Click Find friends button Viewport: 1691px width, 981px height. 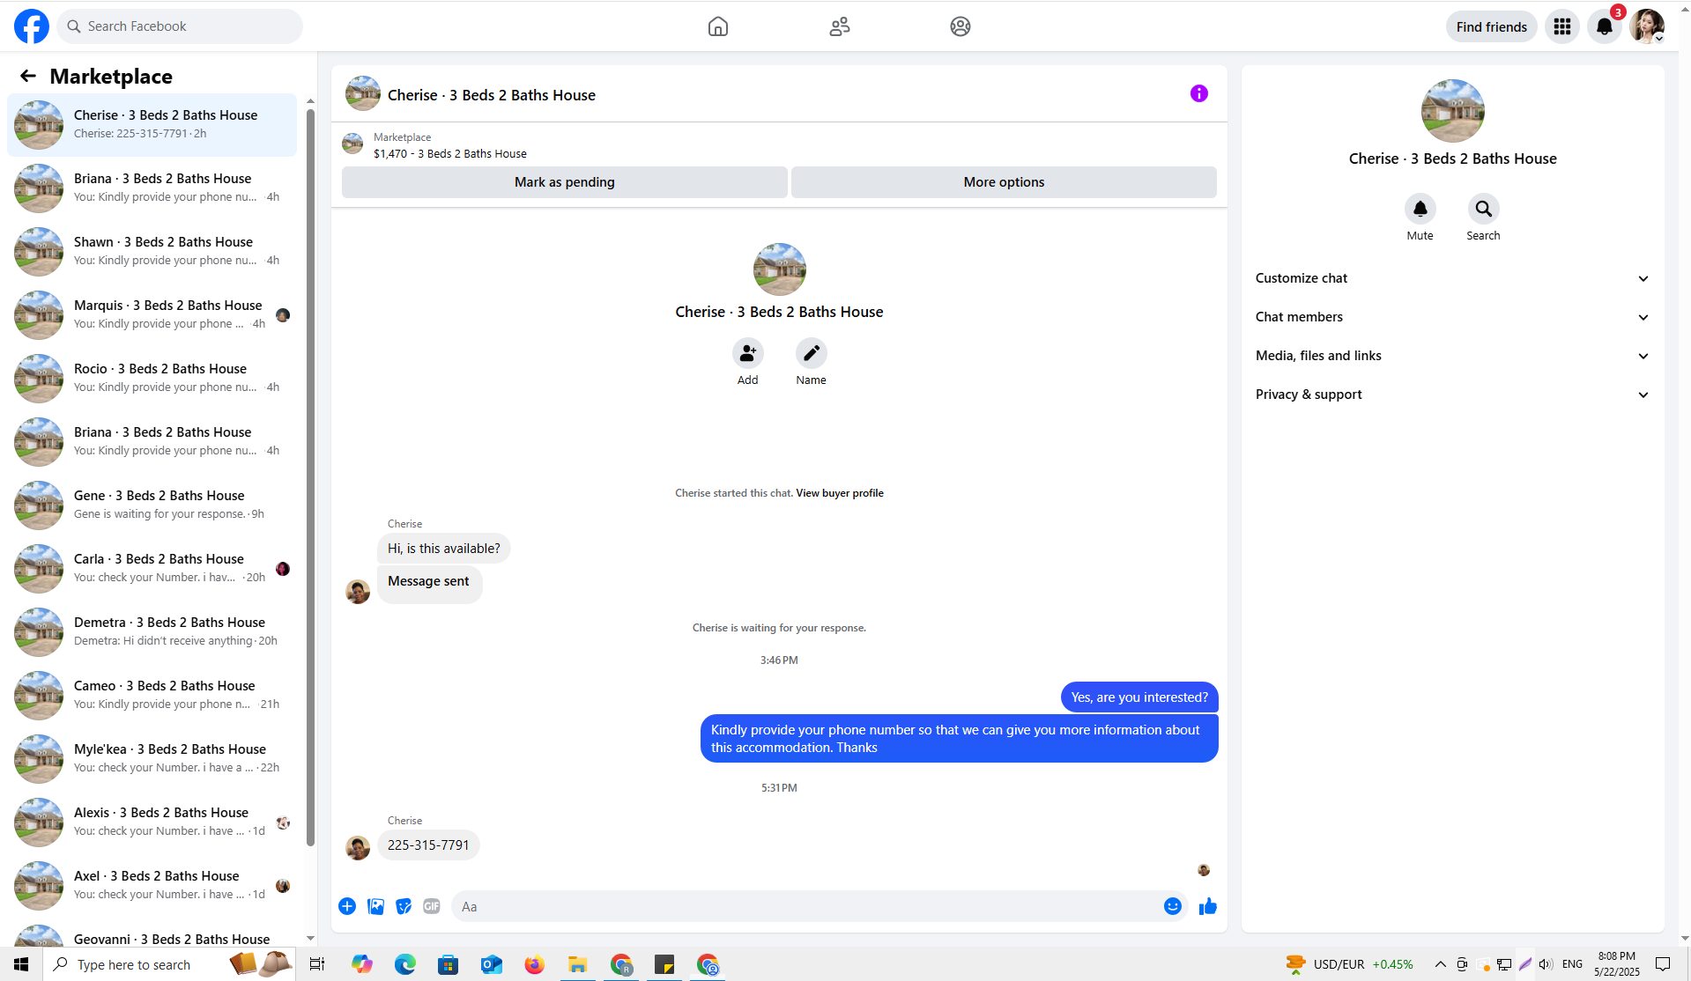(1491, 26)
